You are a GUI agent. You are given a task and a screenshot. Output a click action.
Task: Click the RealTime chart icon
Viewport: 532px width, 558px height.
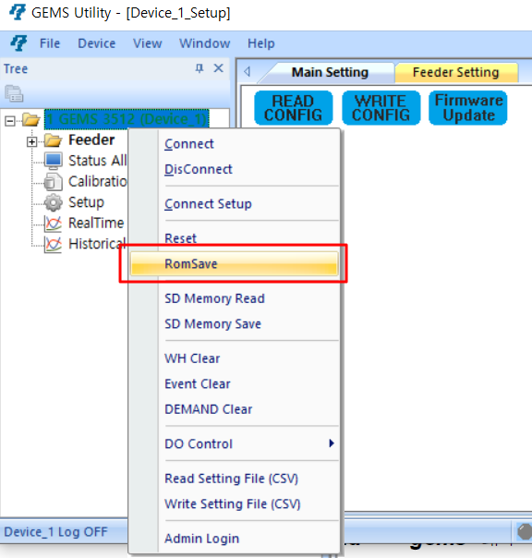point(53,224)
